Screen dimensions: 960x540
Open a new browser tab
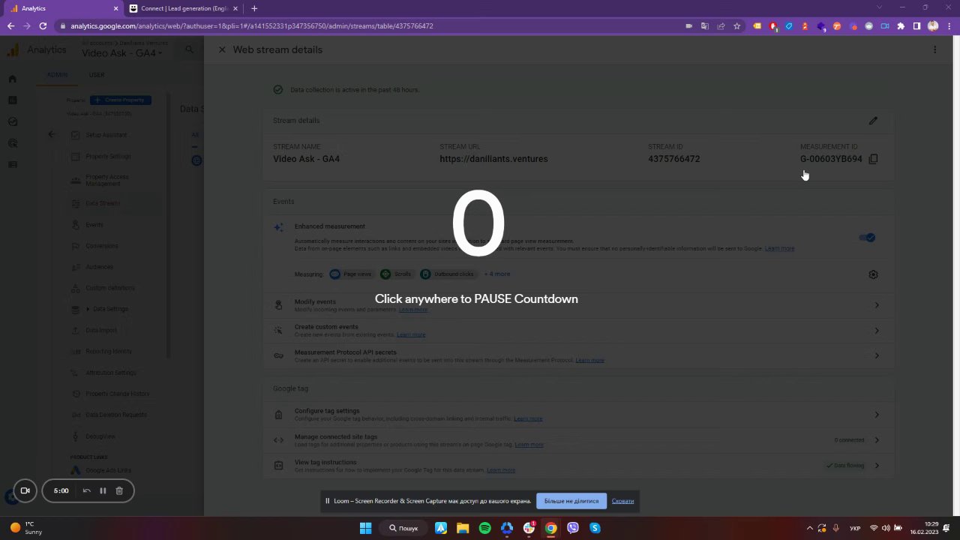pos(254,8)
